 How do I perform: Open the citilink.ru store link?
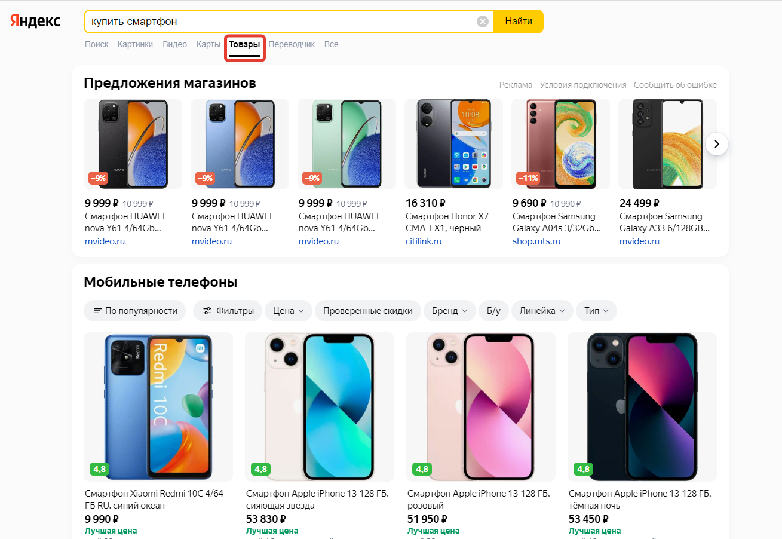click(x=423, y=241)
